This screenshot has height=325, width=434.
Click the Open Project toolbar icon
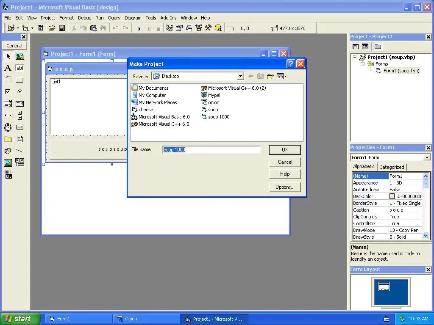[52, 28]
